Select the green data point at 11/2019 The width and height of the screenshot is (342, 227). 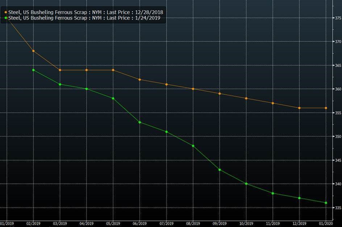[273, 193]
